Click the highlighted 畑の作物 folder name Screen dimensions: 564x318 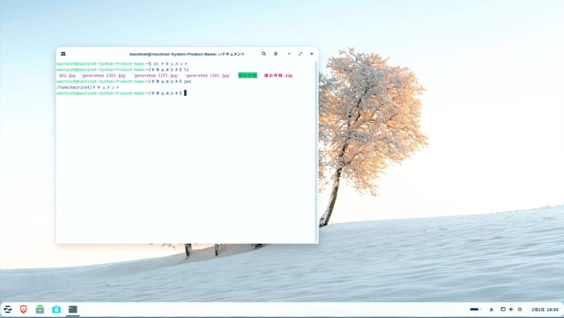tap(247, 75)
